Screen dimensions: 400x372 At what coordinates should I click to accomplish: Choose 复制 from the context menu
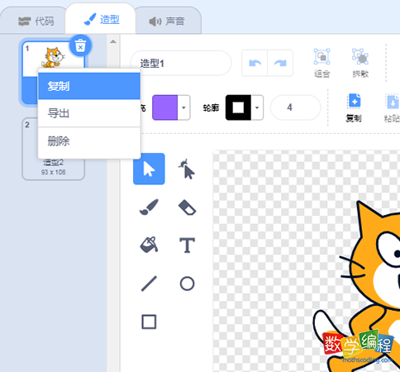(x=89, y=86)
